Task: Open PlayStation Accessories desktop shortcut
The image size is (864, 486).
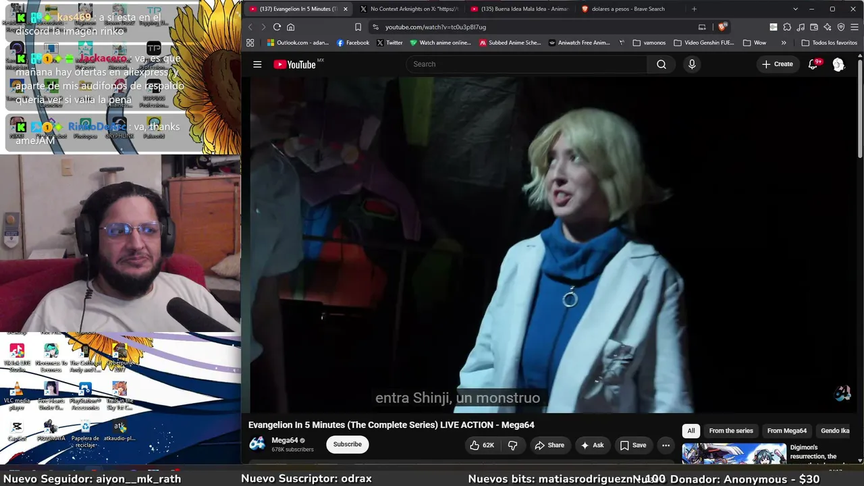Action: coord(85,397)
